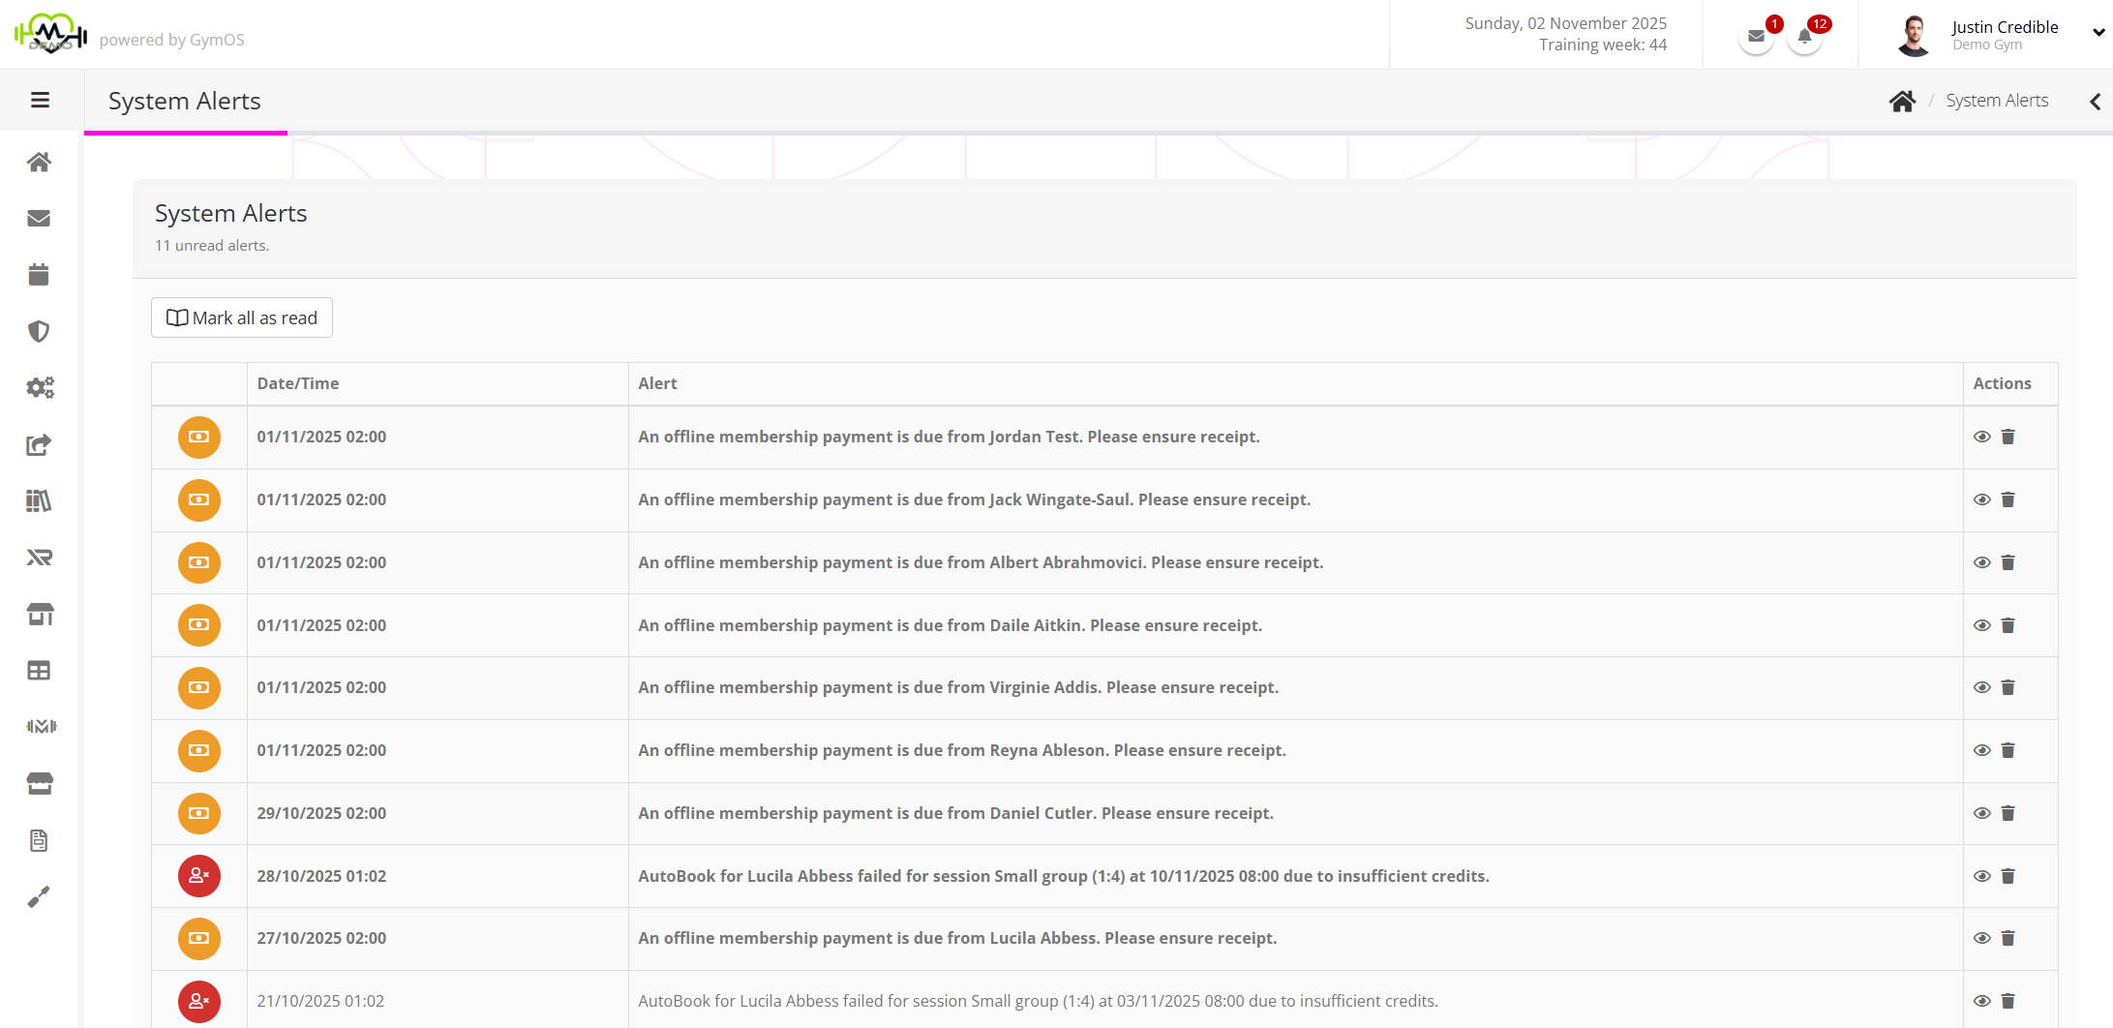The width and height of the screenshot is (2113, 1028).
Task: Go to the Home icon in the sidebar
Action: (x=39, y=162)
